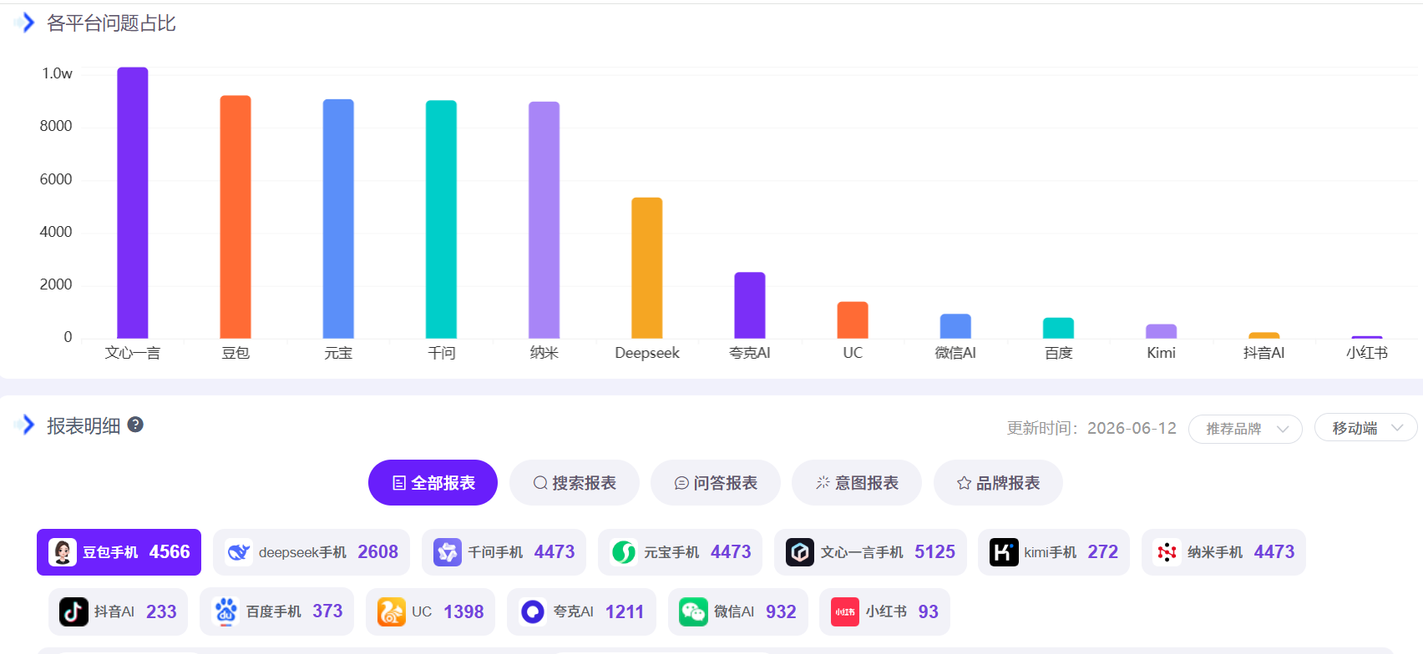
Task: Click the blue 微信AI bar
Action: [955, 326]
